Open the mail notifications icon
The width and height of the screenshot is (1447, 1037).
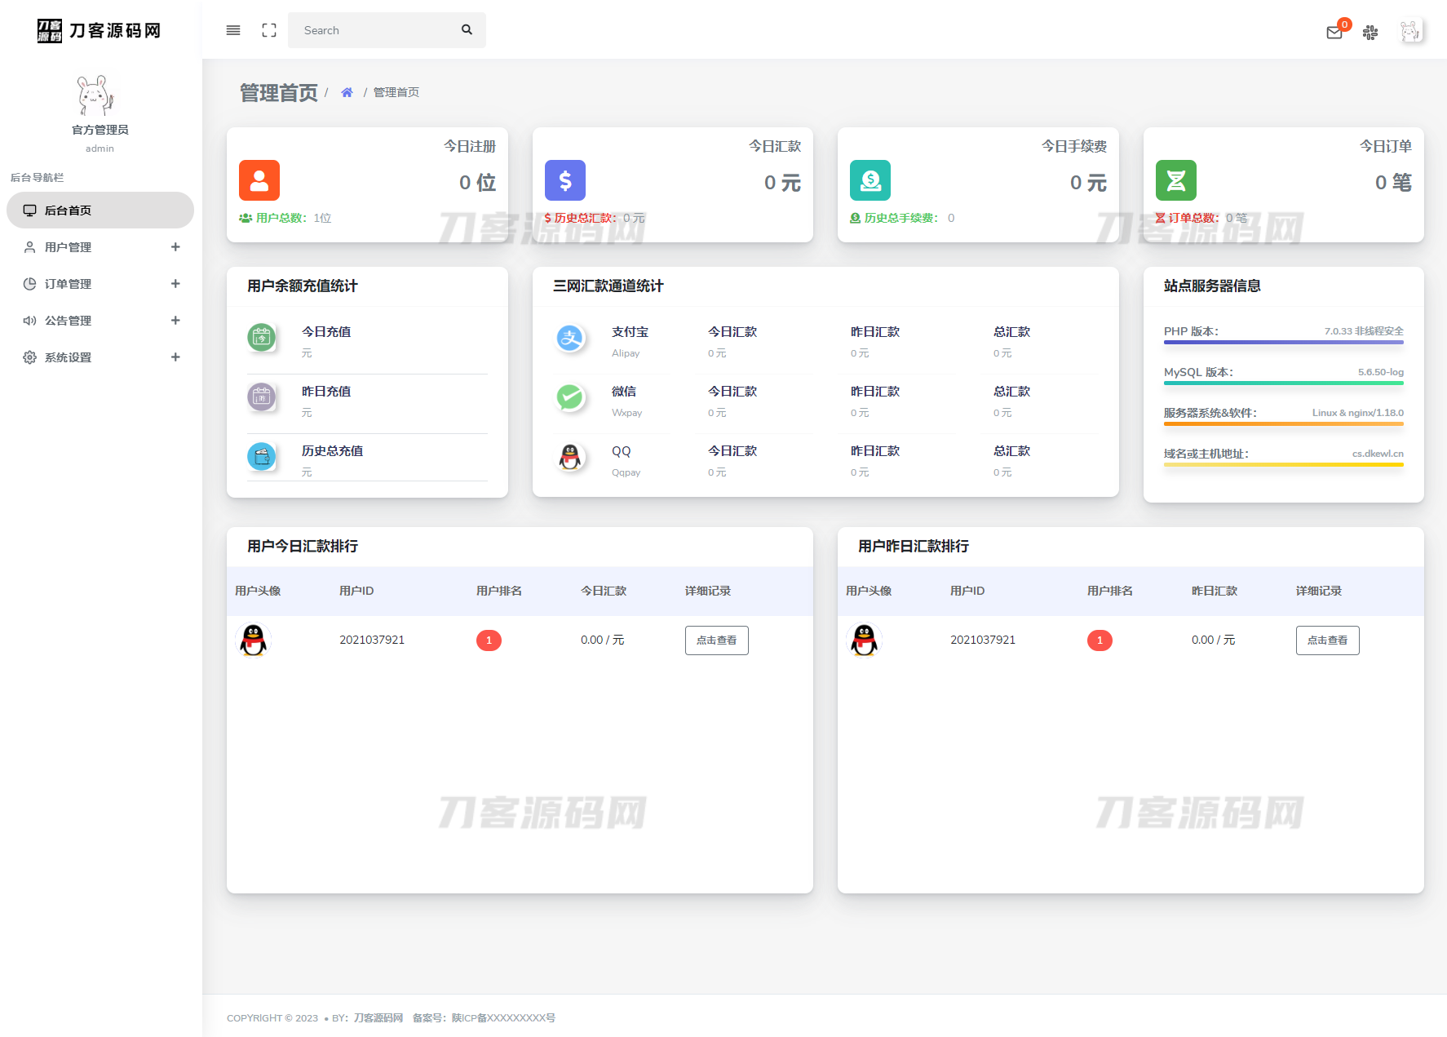1334,33
